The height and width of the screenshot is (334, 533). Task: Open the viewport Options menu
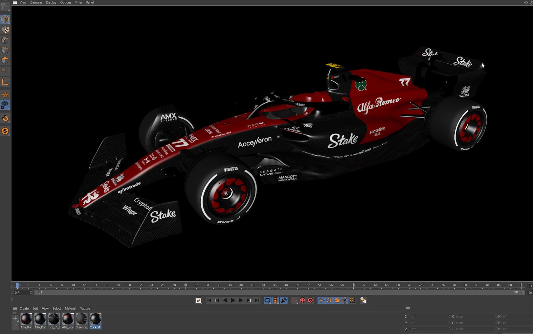[66, 2]
